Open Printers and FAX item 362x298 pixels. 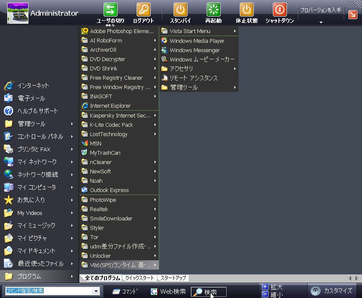(x=39, y=149)
